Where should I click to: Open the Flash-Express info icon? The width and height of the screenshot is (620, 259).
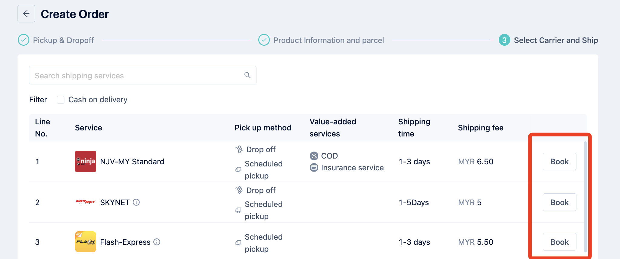point(157,242)
